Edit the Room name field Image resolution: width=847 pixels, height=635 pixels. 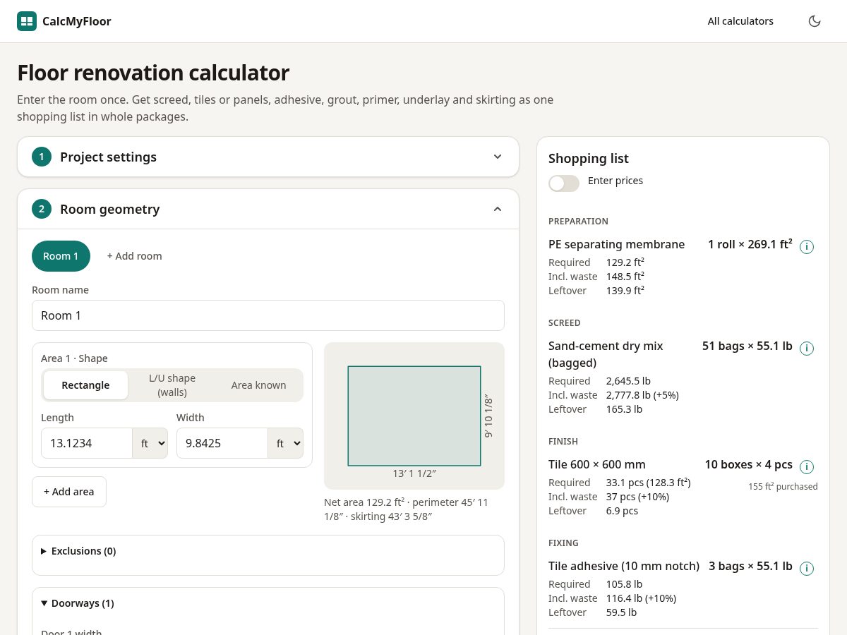268,315
